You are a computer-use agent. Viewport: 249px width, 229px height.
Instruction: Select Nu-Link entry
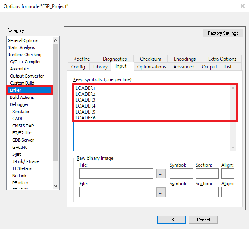[19, 176]
